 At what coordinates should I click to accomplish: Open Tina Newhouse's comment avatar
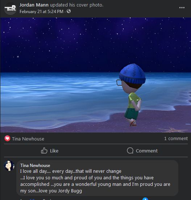(9, 166)
